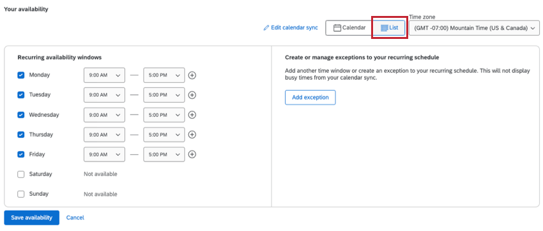Click the Cancel link

point(75,218)
